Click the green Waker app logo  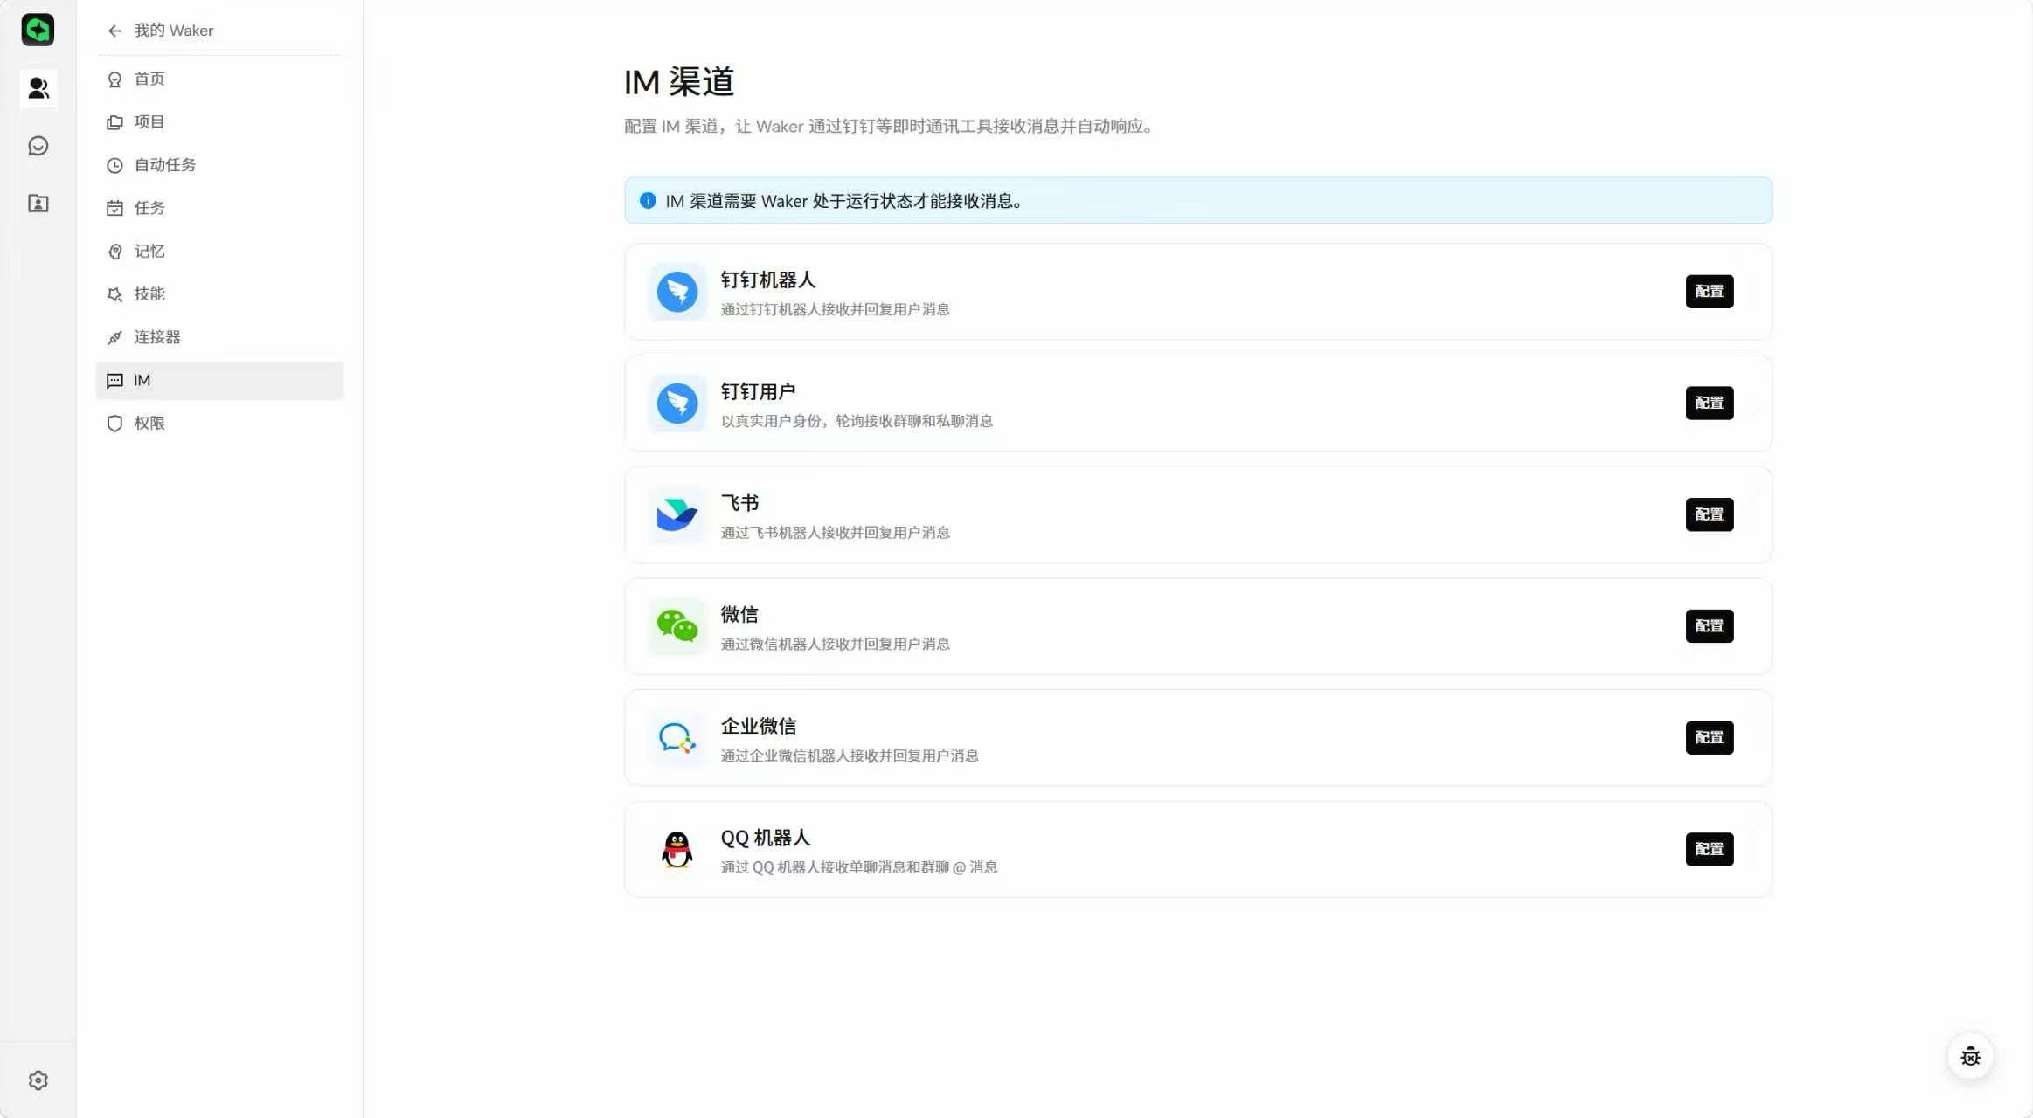[38, 30]
